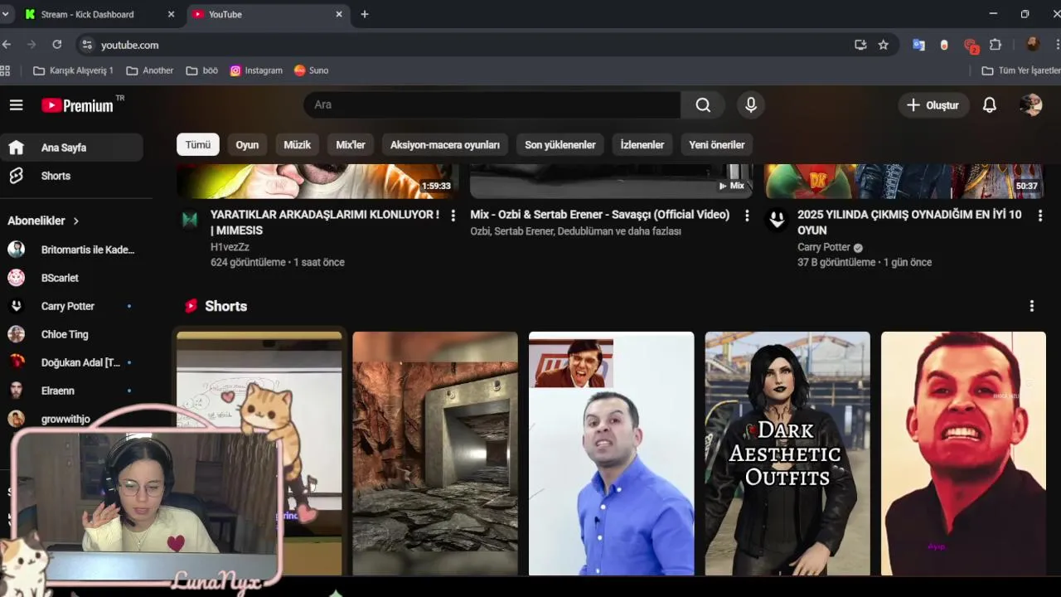Open Mix - Ozbi & Sertab Erener title
1061x597 pixels.
point(600,215)
